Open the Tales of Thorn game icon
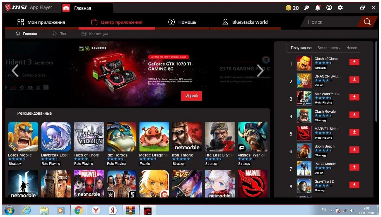Image resolution: width=381 pixels, height=217 pixels. click(x=89, y=137)
